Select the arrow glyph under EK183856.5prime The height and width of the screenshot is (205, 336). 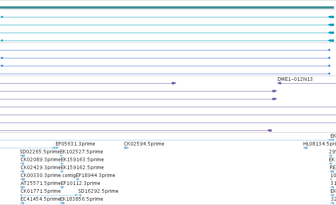(62, 203)
